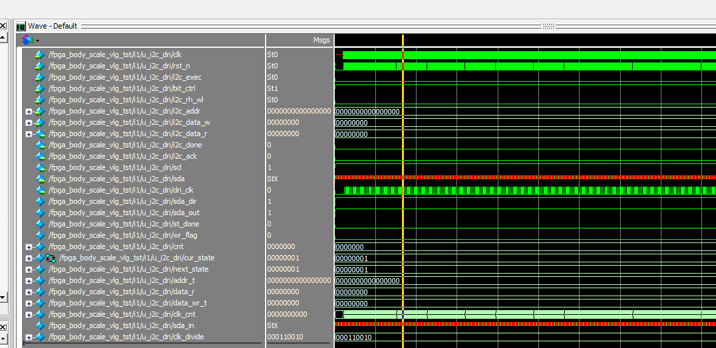The width and height of the screenshot is (716, 348).
Task: Click the scl output port icon
Action: pos(39,167)
